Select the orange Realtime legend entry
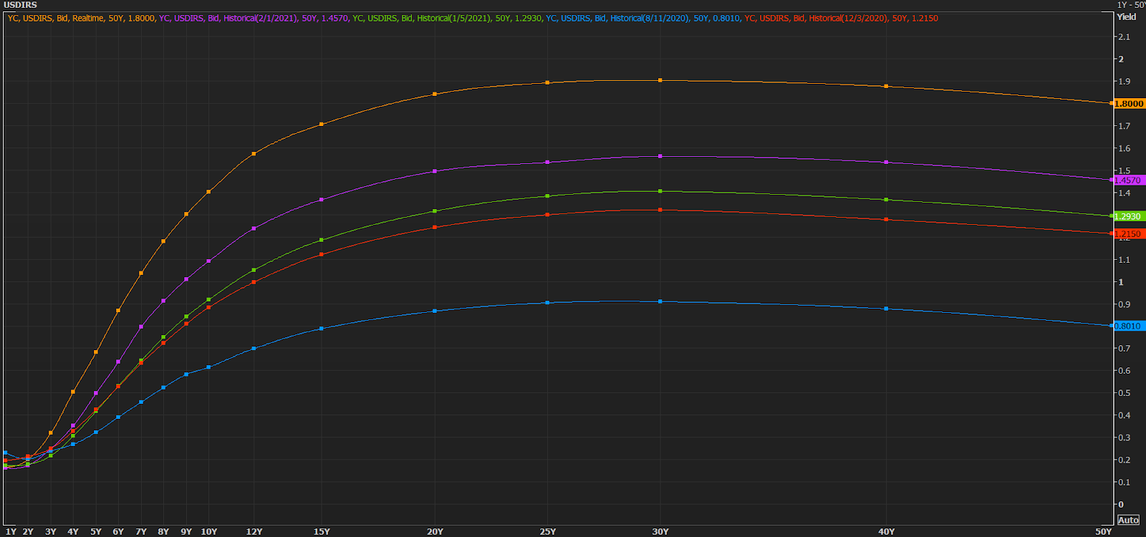 click(x=81, y=18)
